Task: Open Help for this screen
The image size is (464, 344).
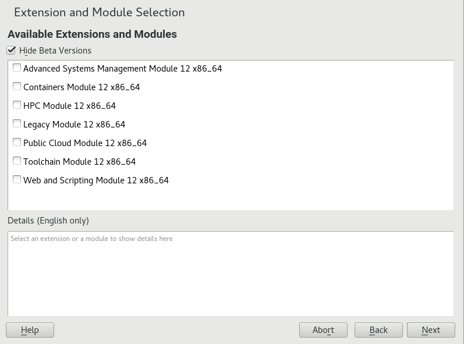Action: click(30, 330)
